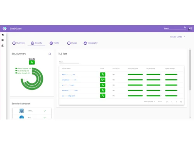The image size is (194, 145).
Task: Click the 'TLS Test' heading
Action: pos(62,54)
